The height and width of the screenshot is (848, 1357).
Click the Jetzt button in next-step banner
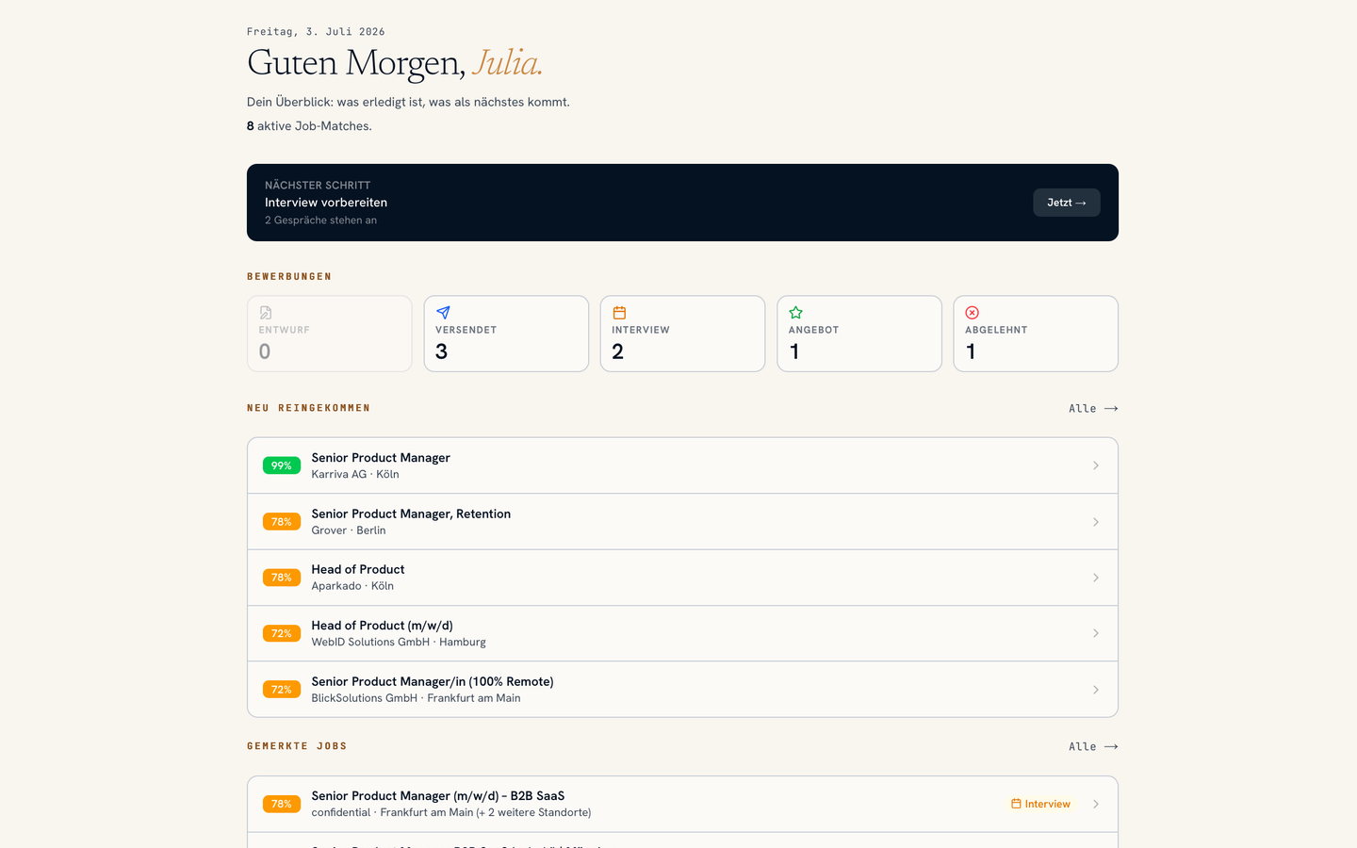(1067, 203)
